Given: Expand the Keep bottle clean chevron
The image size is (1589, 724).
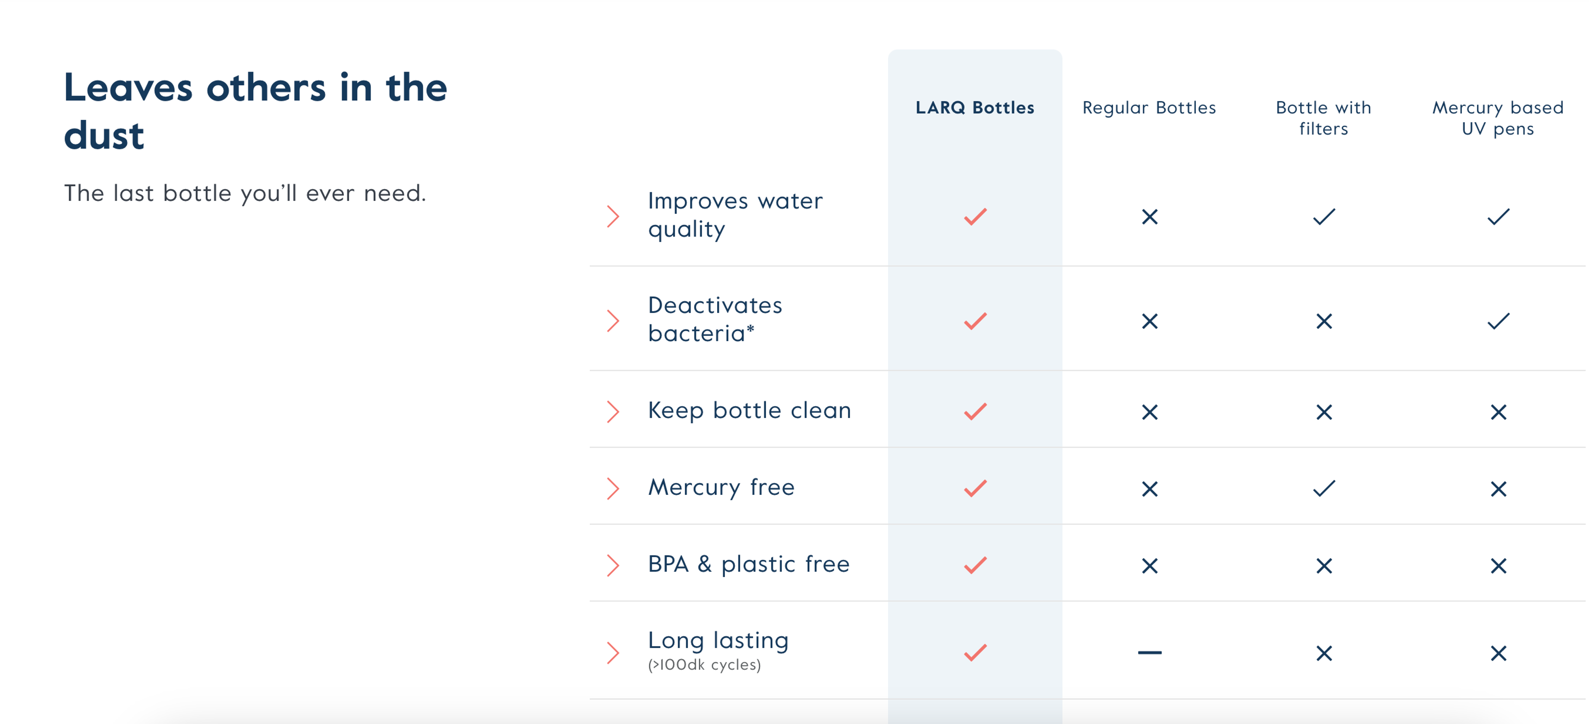Looking at the screenshot, I should (612, 411).
